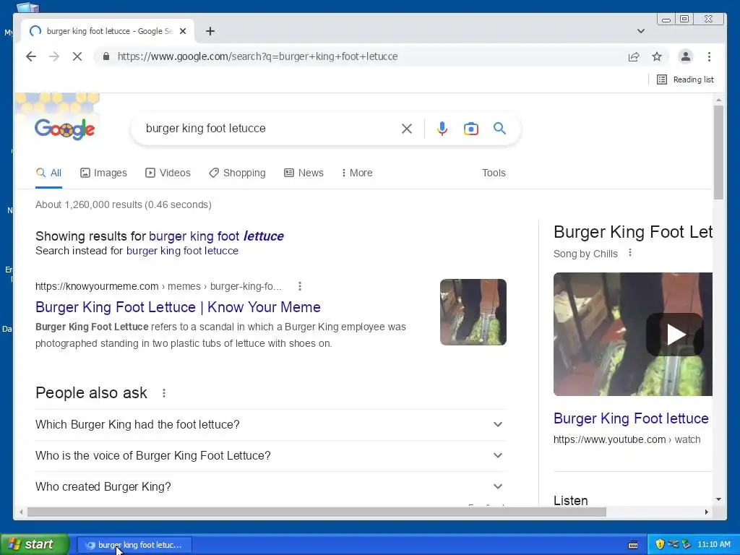Image resolution: width=740 pixels, height=555 pixels.
Task: Switch to the Images tab
Action: [x=103, y=173]
